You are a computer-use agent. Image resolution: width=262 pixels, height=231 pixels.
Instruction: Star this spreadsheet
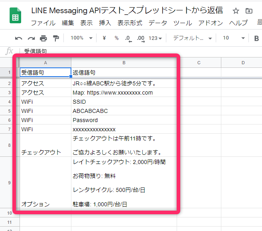236,11
